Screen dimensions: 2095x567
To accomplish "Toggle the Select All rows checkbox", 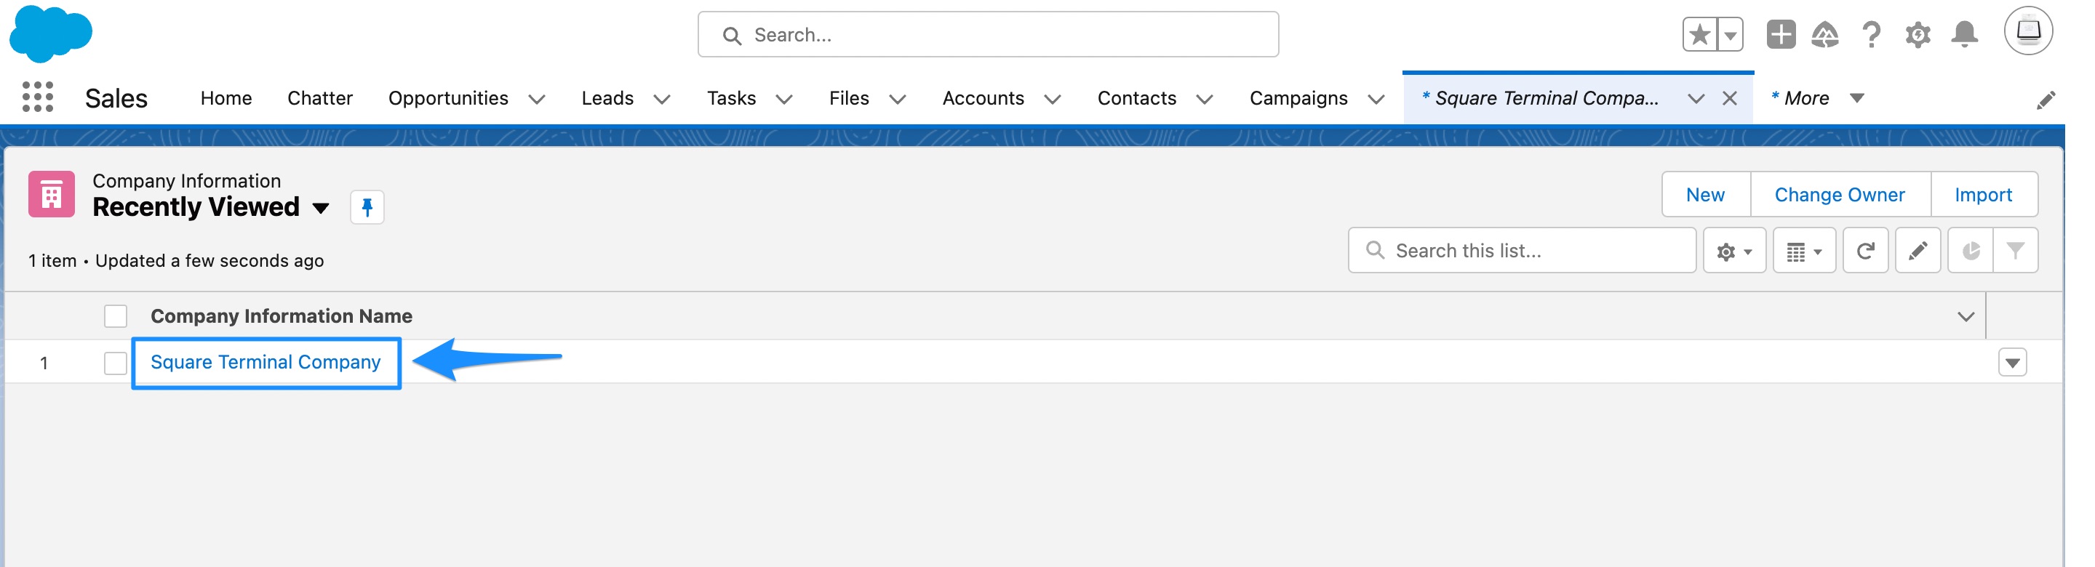I will [x=116, y=316].
